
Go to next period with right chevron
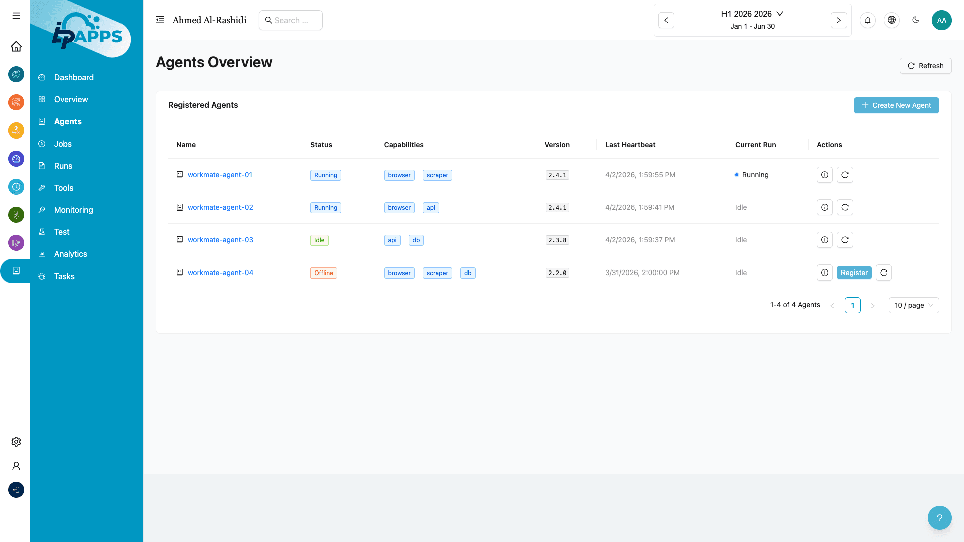click(838, 20)
